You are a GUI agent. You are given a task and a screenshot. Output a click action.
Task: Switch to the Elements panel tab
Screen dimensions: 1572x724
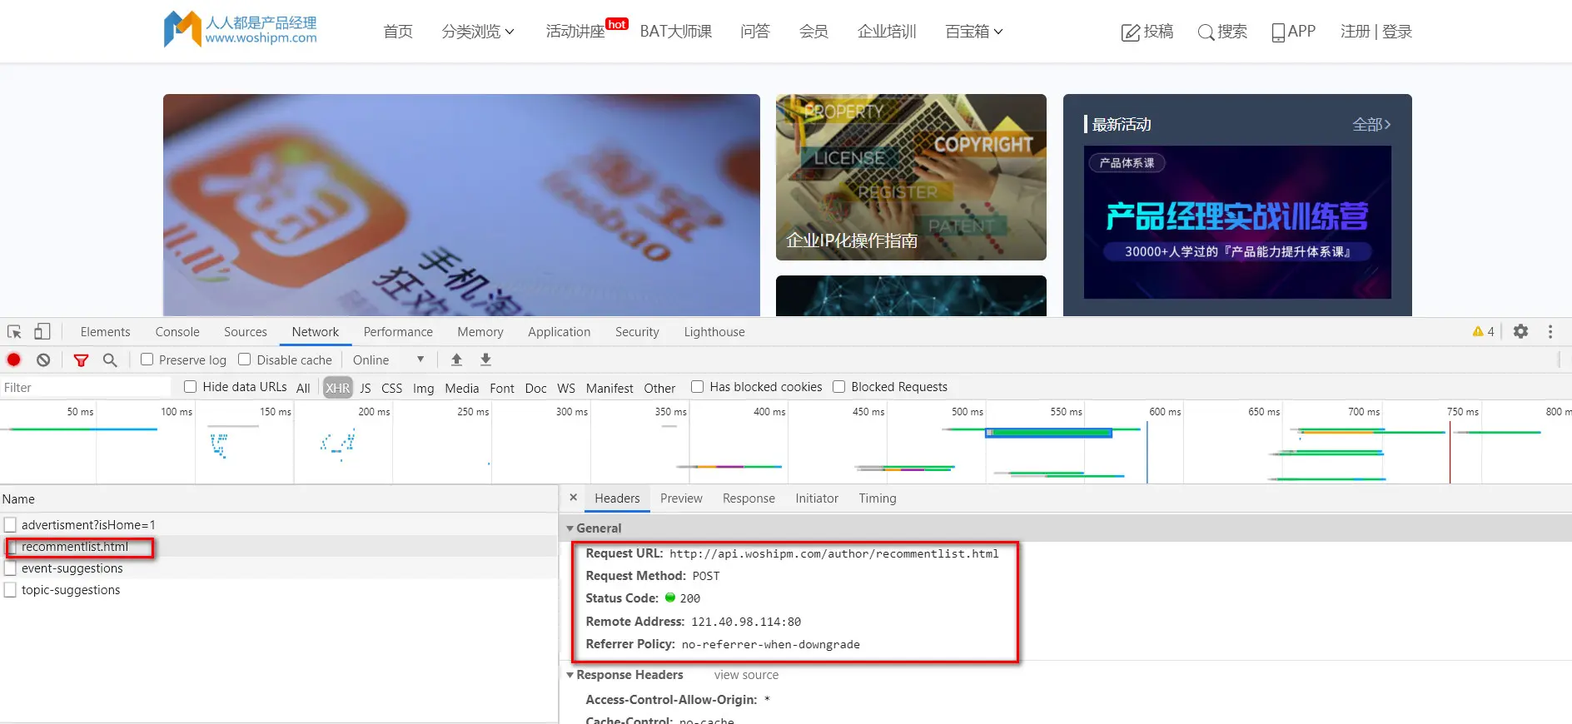tap(106, 331)
